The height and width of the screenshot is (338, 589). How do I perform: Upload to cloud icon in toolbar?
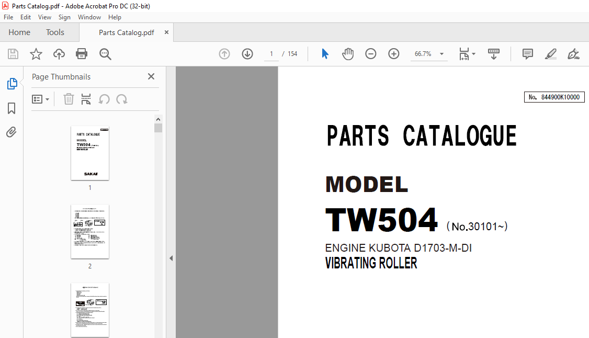point(59,54)
